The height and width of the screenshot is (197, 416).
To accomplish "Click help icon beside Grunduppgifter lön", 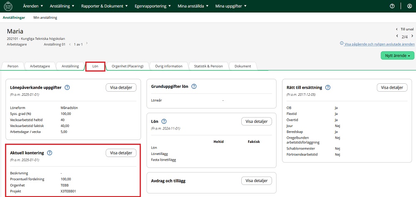I will tap(194, 86).
